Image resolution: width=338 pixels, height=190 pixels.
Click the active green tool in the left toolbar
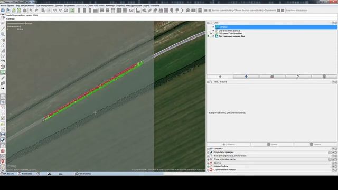click(3, 73)
